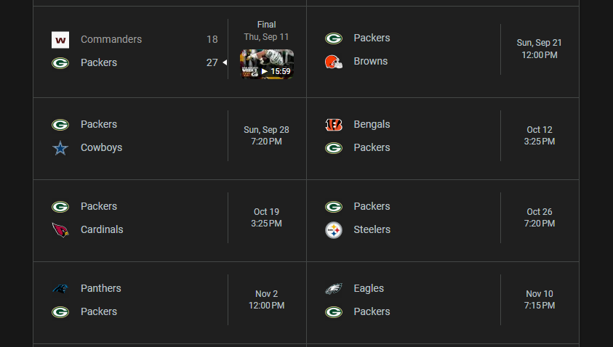Click the Cowboys star logo

[x=60, y=148]
